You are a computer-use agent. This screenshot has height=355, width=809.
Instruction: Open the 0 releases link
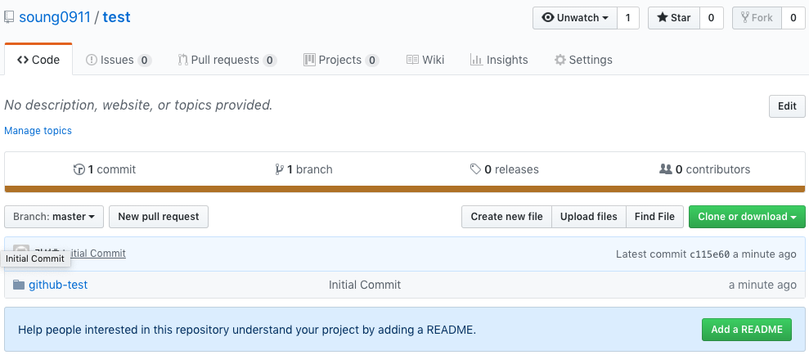click(504, 169)
